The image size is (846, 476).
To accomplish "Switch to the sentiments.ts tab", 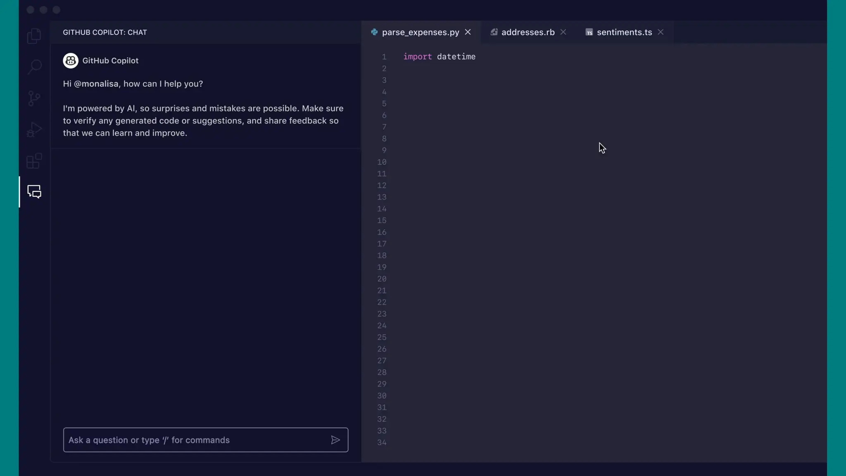I will 624,32.
